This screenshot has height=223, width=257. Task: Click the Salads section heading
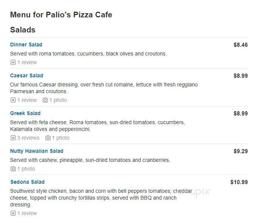point(23,30)
